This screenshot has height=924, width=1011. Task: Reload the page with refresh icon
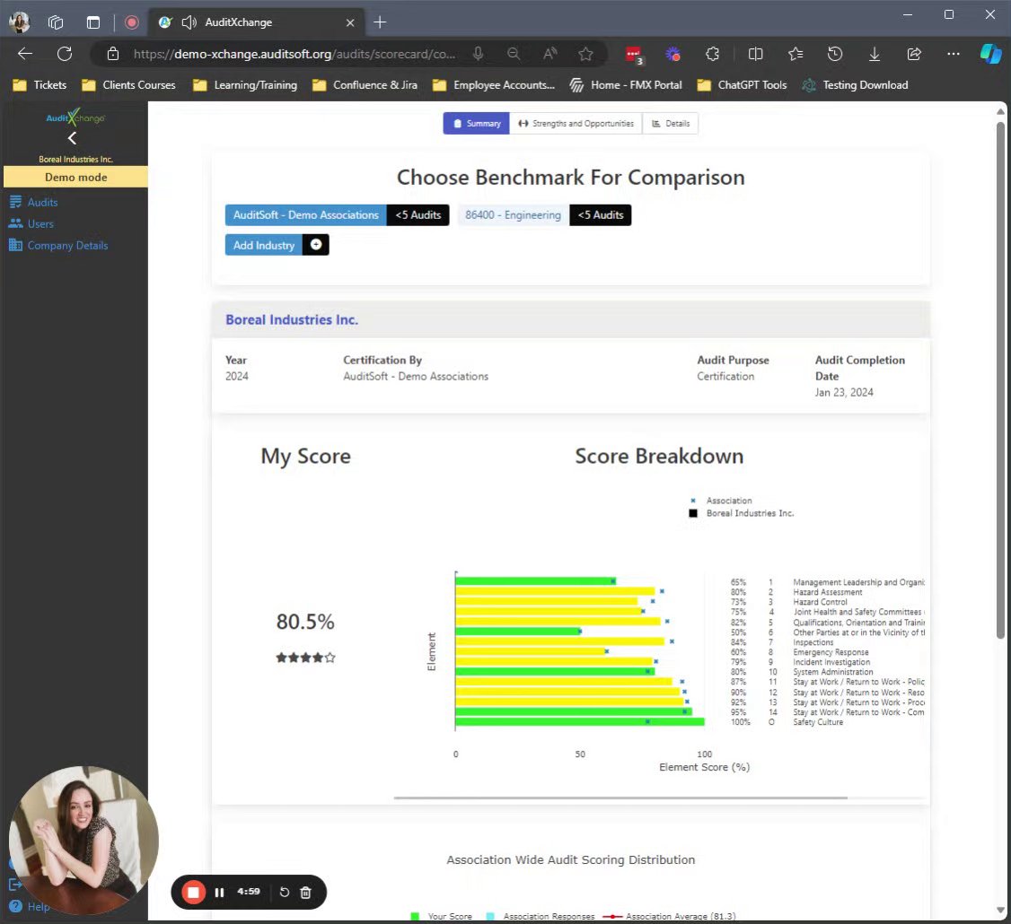[x=65, y=54]
